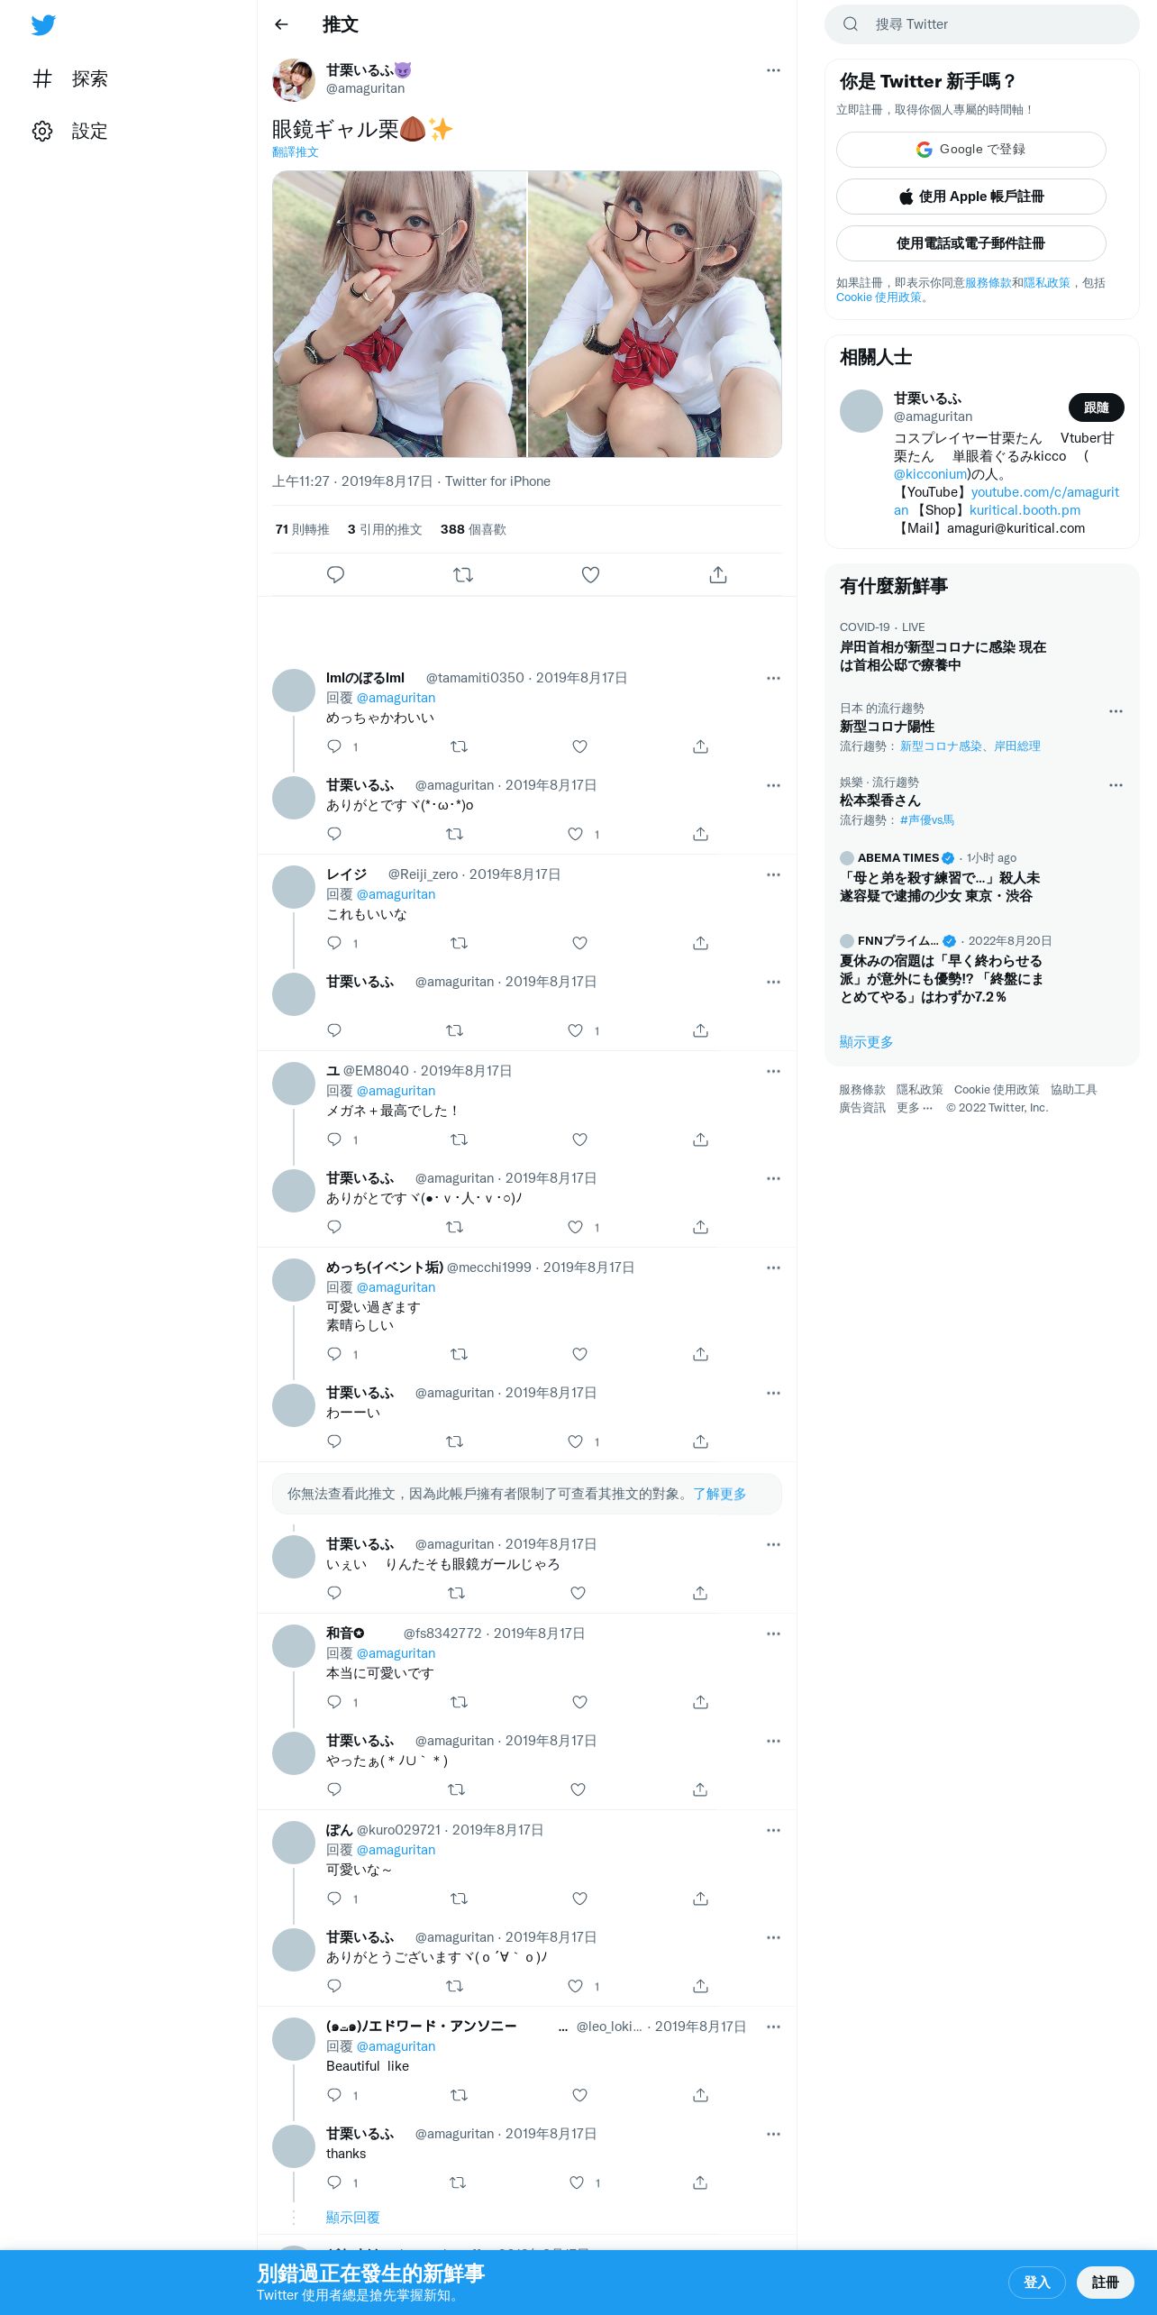Click the Twitter bird logo

coord(43,25)
